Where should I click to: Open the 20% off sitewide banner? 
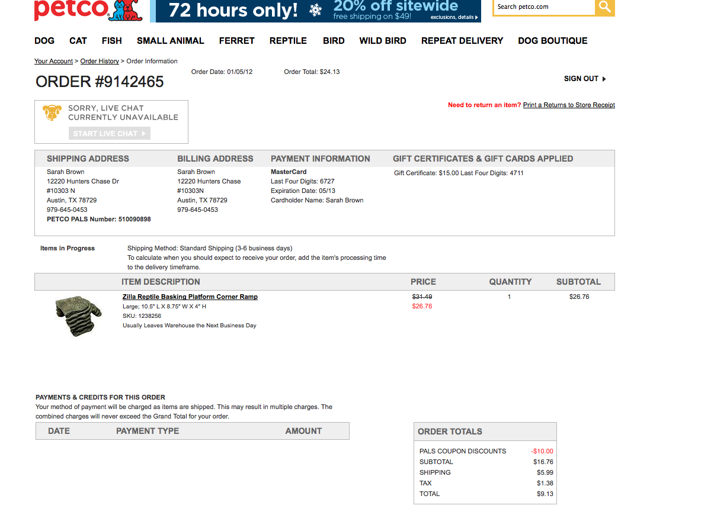tap(315, 11)
